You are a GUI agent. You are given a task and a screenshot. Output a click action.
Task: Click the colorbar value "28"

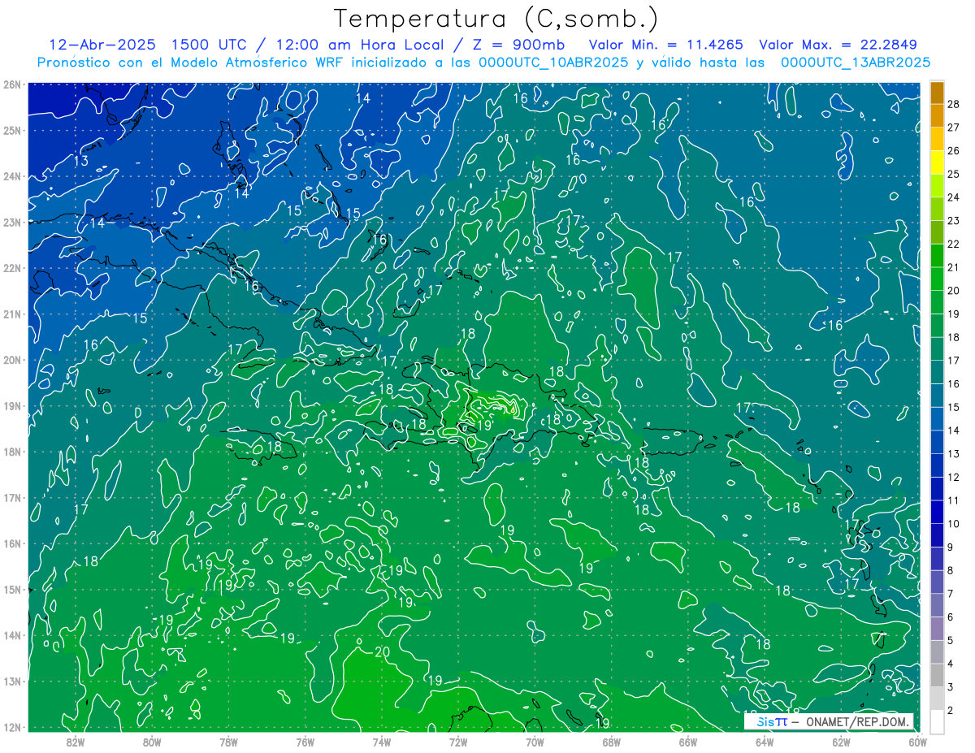coord(954,104)
